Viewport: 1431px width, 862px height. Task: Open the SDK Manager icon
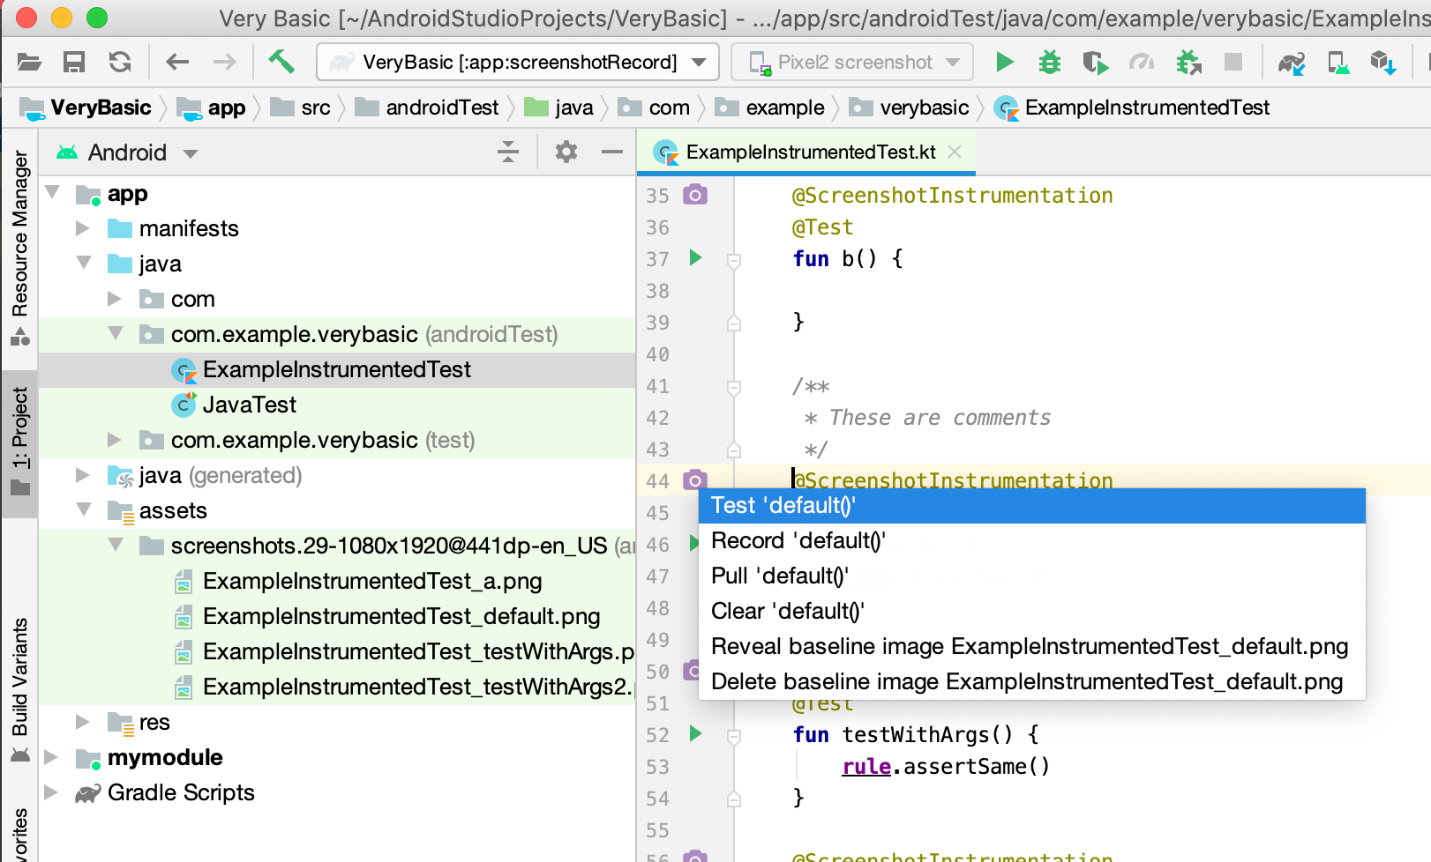(x=1382, y=63)
